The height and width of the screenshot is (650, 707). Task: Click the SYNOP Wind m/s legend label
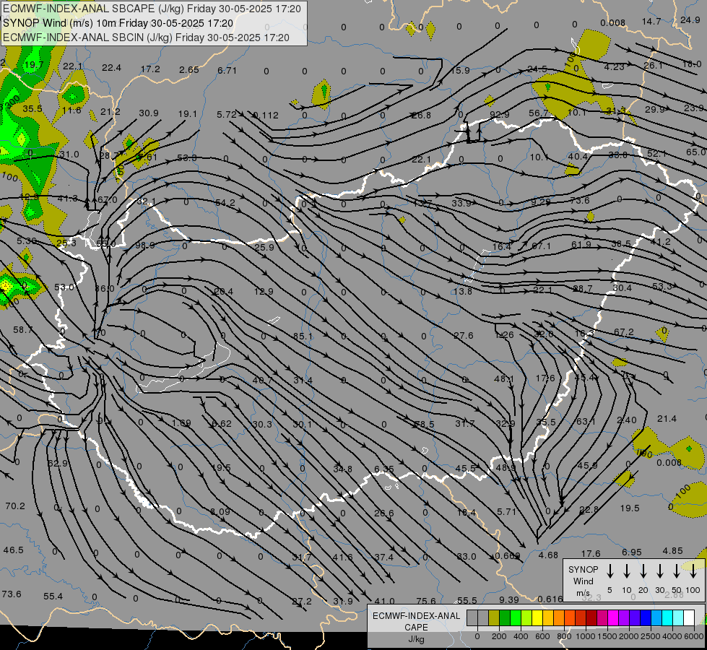583,581
